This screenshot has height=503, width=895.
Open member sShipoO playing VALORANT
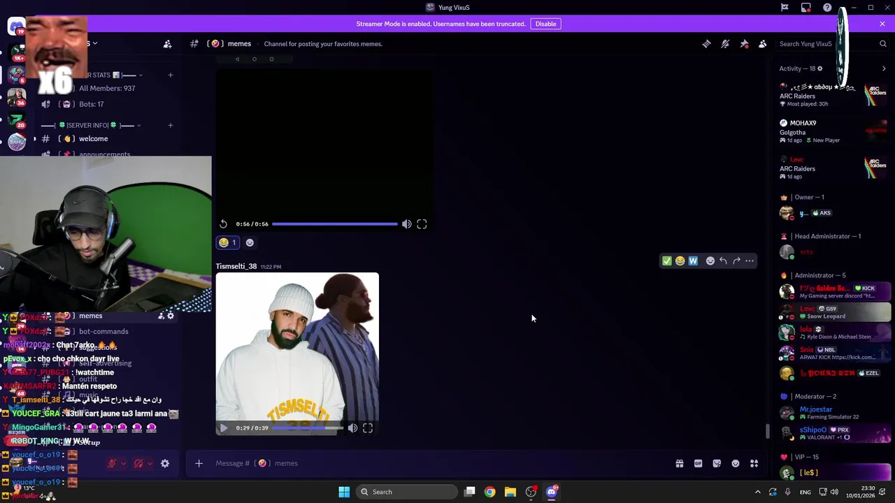(832, 433)
